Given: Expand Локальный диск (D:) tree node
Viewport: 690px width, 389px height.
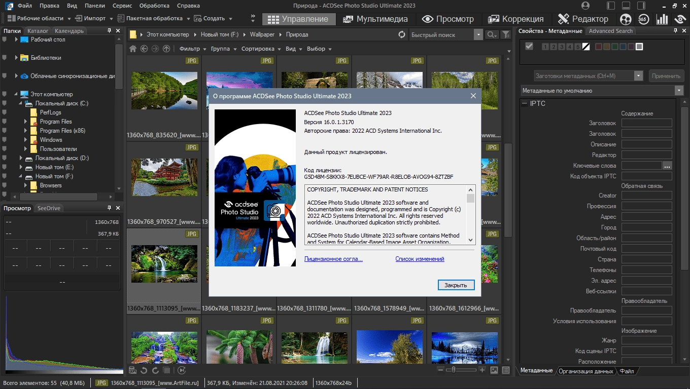Looking at the screenshot, I should (x=21, y=158).
